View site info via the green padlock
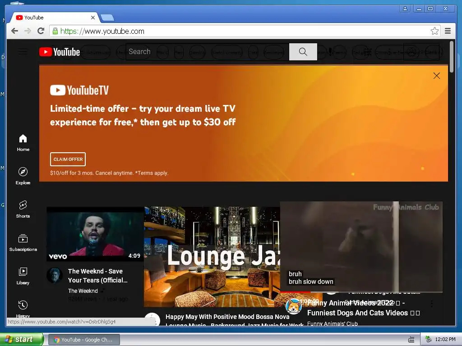The height and width of the screenshot is (346, 462). [x=55, y=31]
